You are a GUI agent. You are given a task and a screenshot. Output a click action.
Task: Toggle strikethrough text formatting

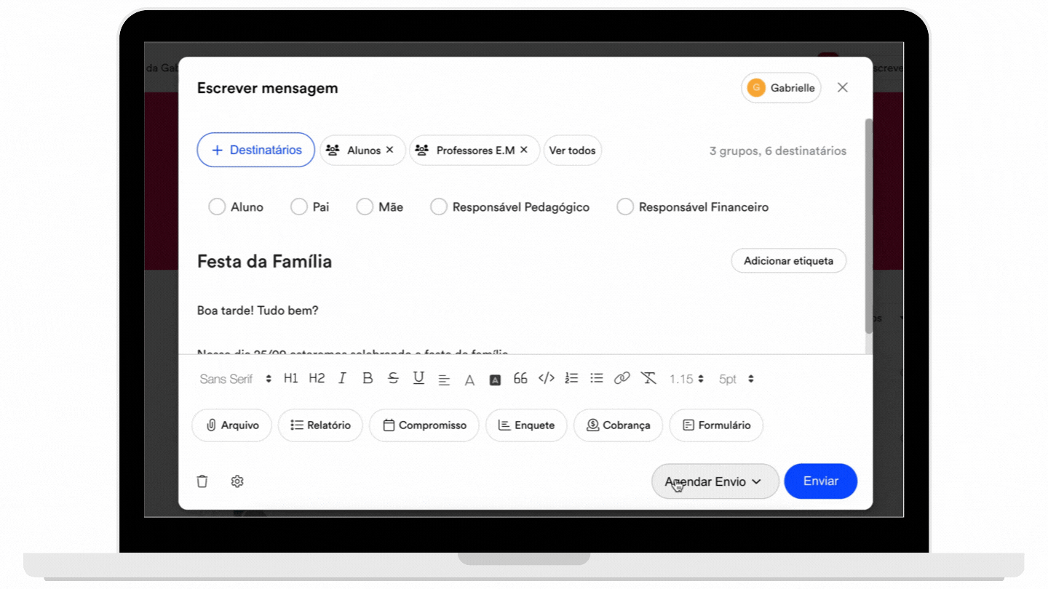tap(393, 379)
